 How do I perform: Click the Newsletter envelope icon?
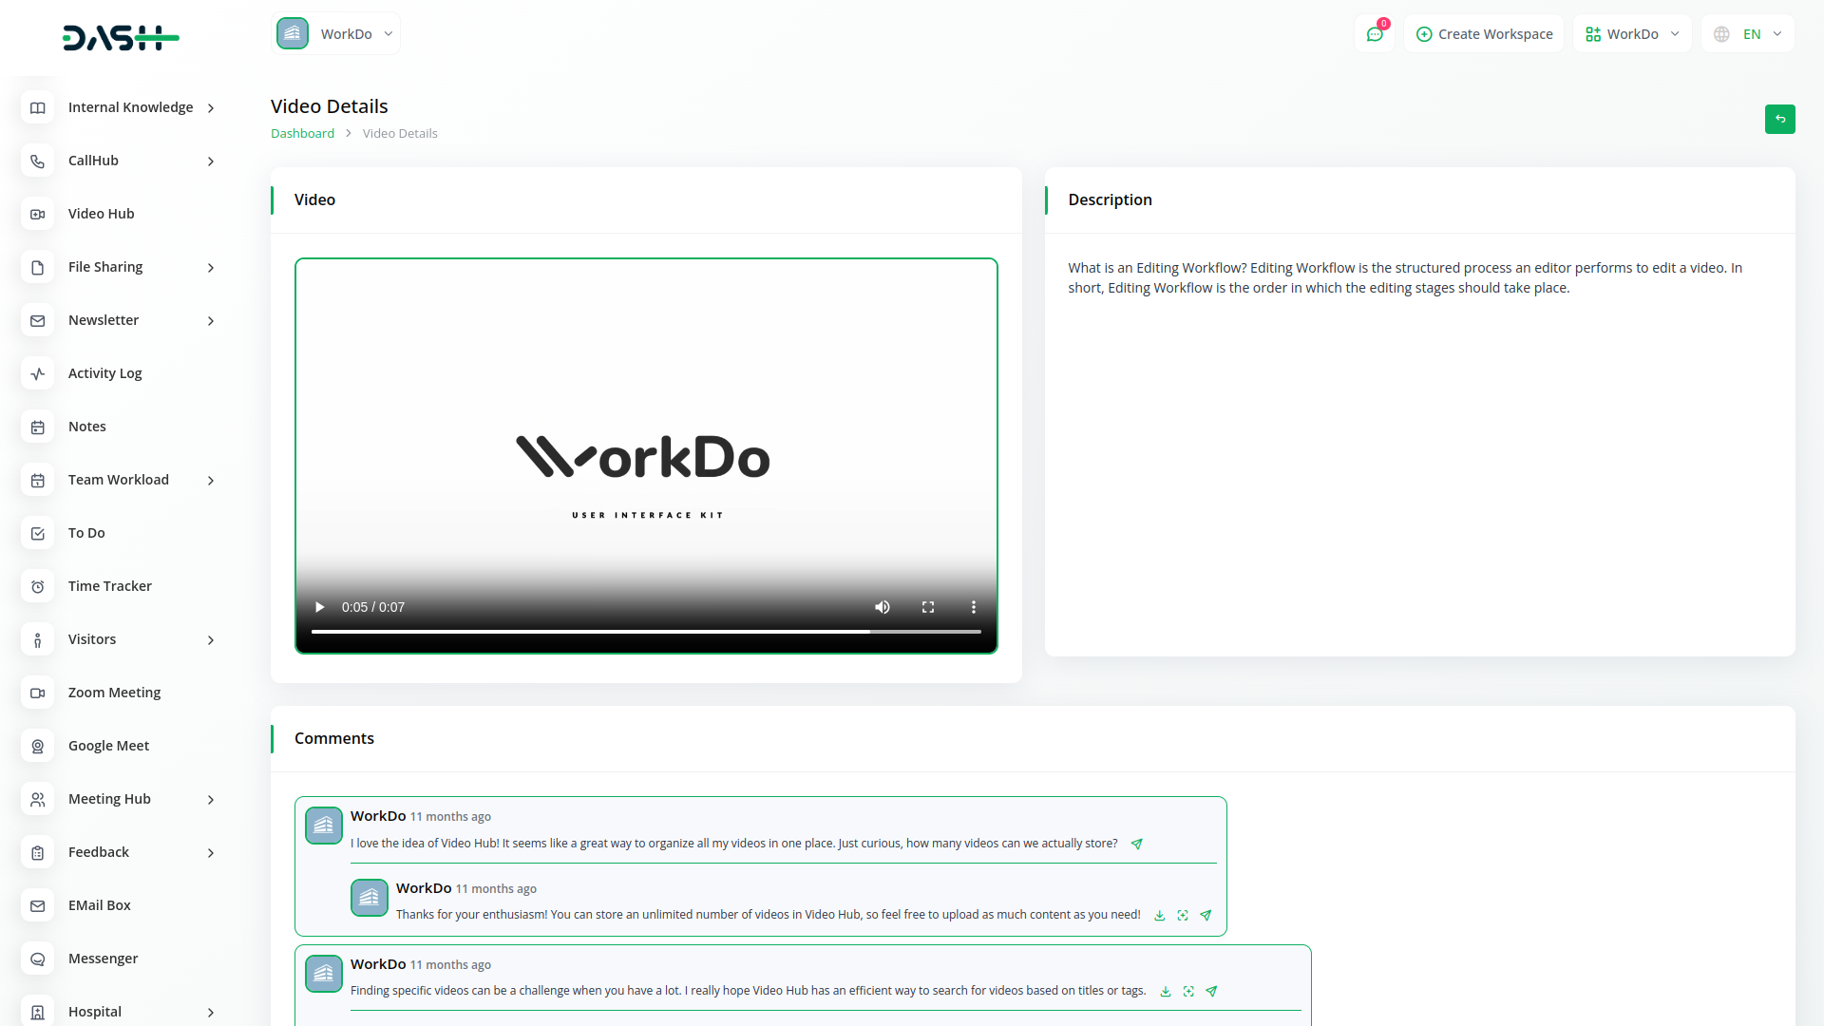pyautogui.click(x=38, y=321)
